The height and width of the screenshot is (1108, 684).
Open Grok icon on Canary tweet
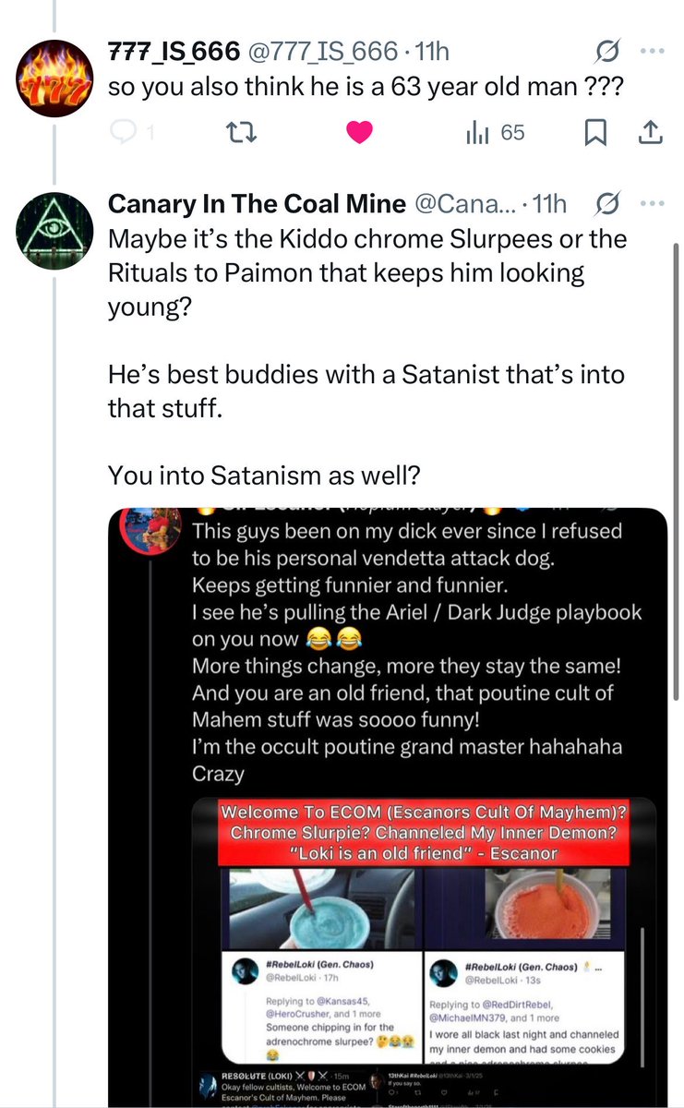607,203
